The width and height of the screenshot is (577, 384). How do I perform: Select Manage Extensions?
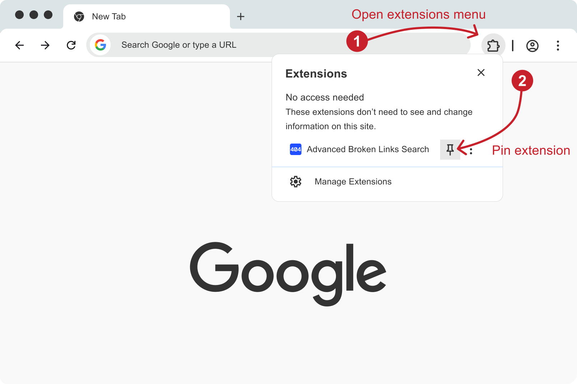point(353,182)
